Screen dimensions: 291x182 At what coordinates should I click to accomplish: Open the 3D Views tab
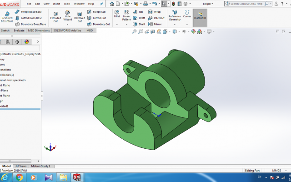(20, 166)
